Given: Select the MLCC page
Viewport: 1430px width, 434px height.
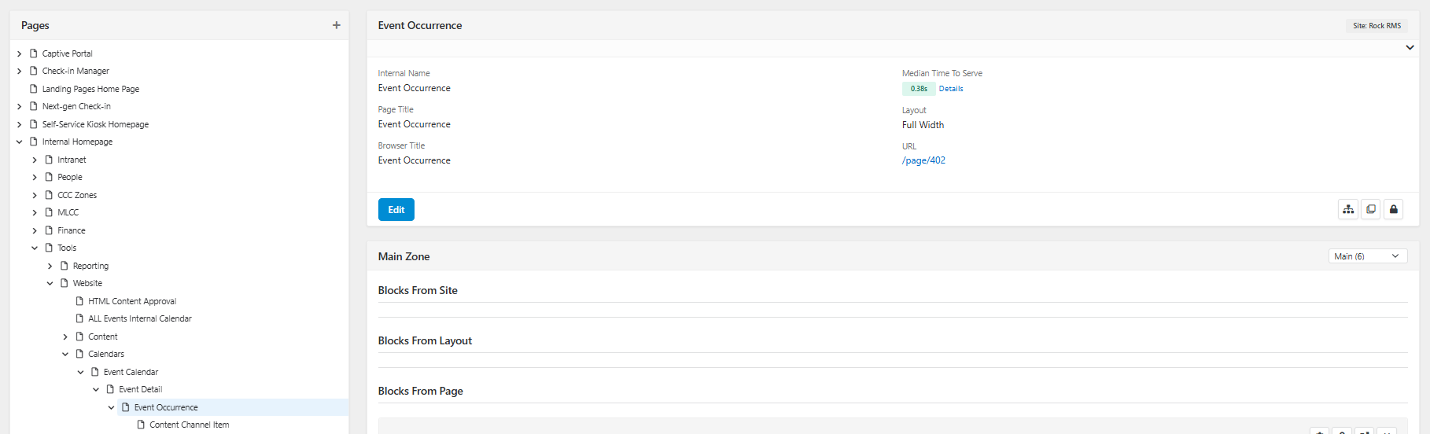Looking at the screenshot, I should 68,212.
